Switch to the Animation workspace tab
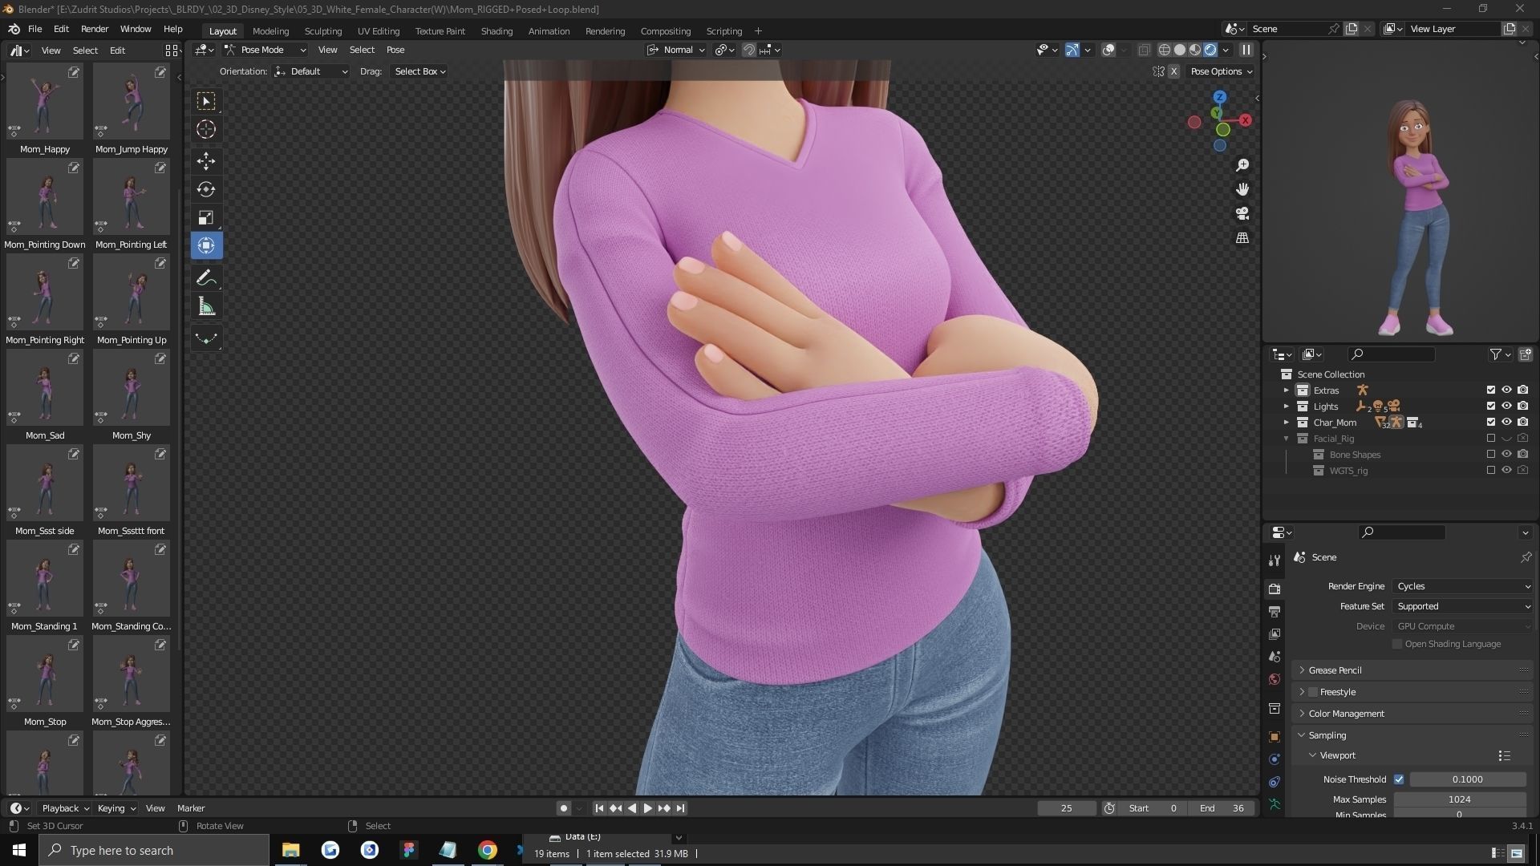 pos(549,31)
